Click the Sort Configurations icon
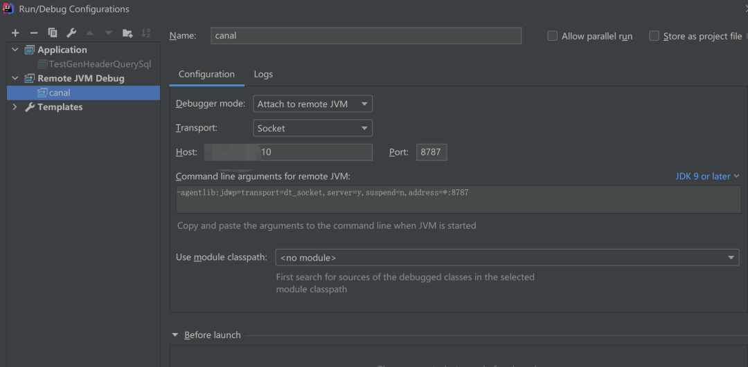 pyautogui.click(x=146, y=33)
